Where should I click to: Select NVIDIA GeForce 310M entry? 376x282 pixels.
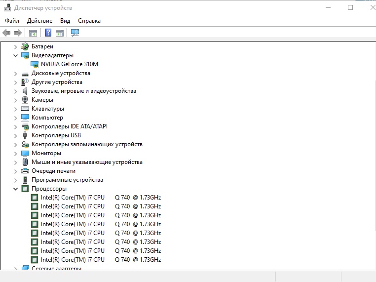[x=70, y=64]
